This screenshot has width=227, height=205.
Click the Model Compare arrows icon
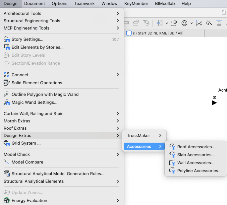[x=7, y=162]
